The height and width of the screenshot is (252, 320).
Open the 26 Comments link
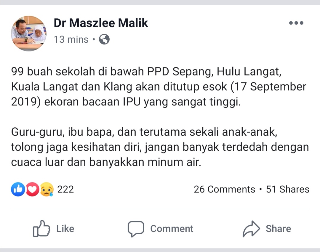coord(225,189)
